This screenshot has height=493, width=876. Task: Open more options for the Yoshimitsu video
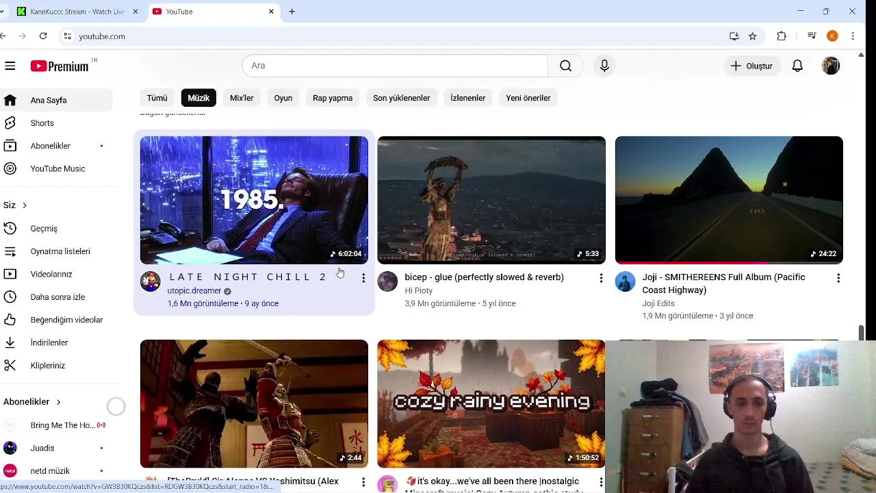[363, 482]
